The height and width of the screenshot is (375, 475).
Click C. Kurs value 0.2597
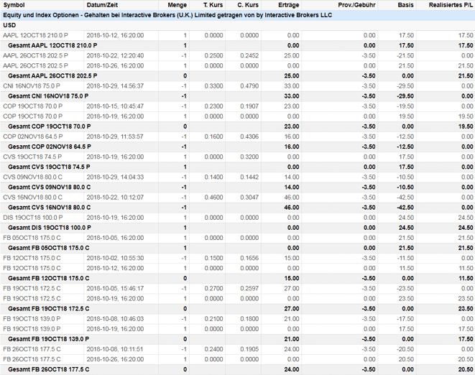(249, 289)
